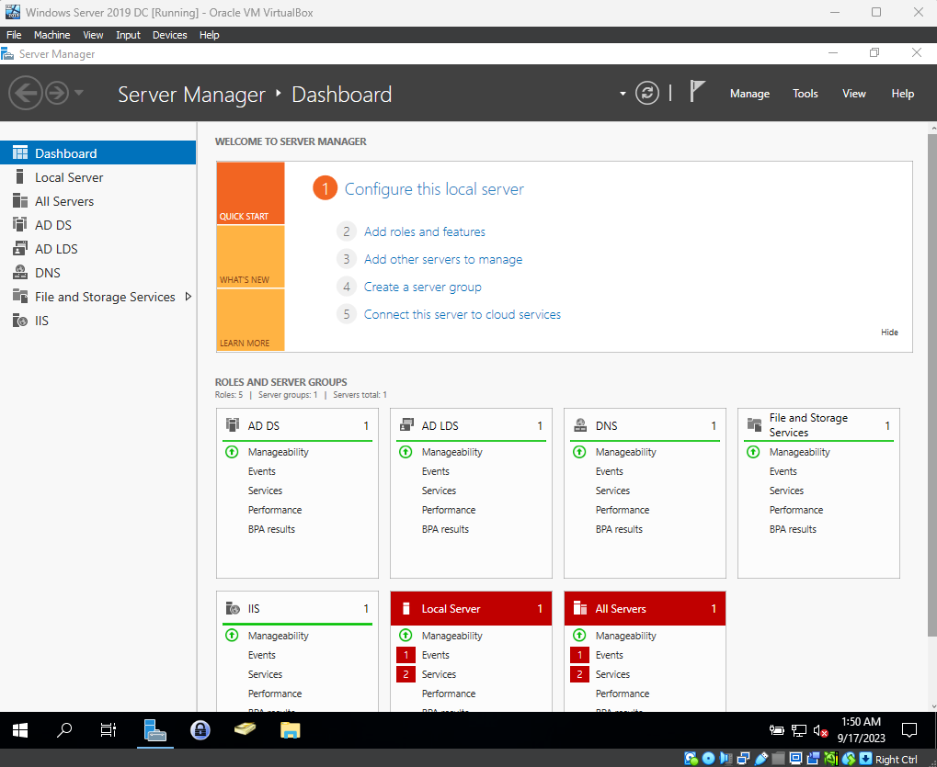Open the Manage menu
Screen dimensions: 937x767
pos(749,94)
